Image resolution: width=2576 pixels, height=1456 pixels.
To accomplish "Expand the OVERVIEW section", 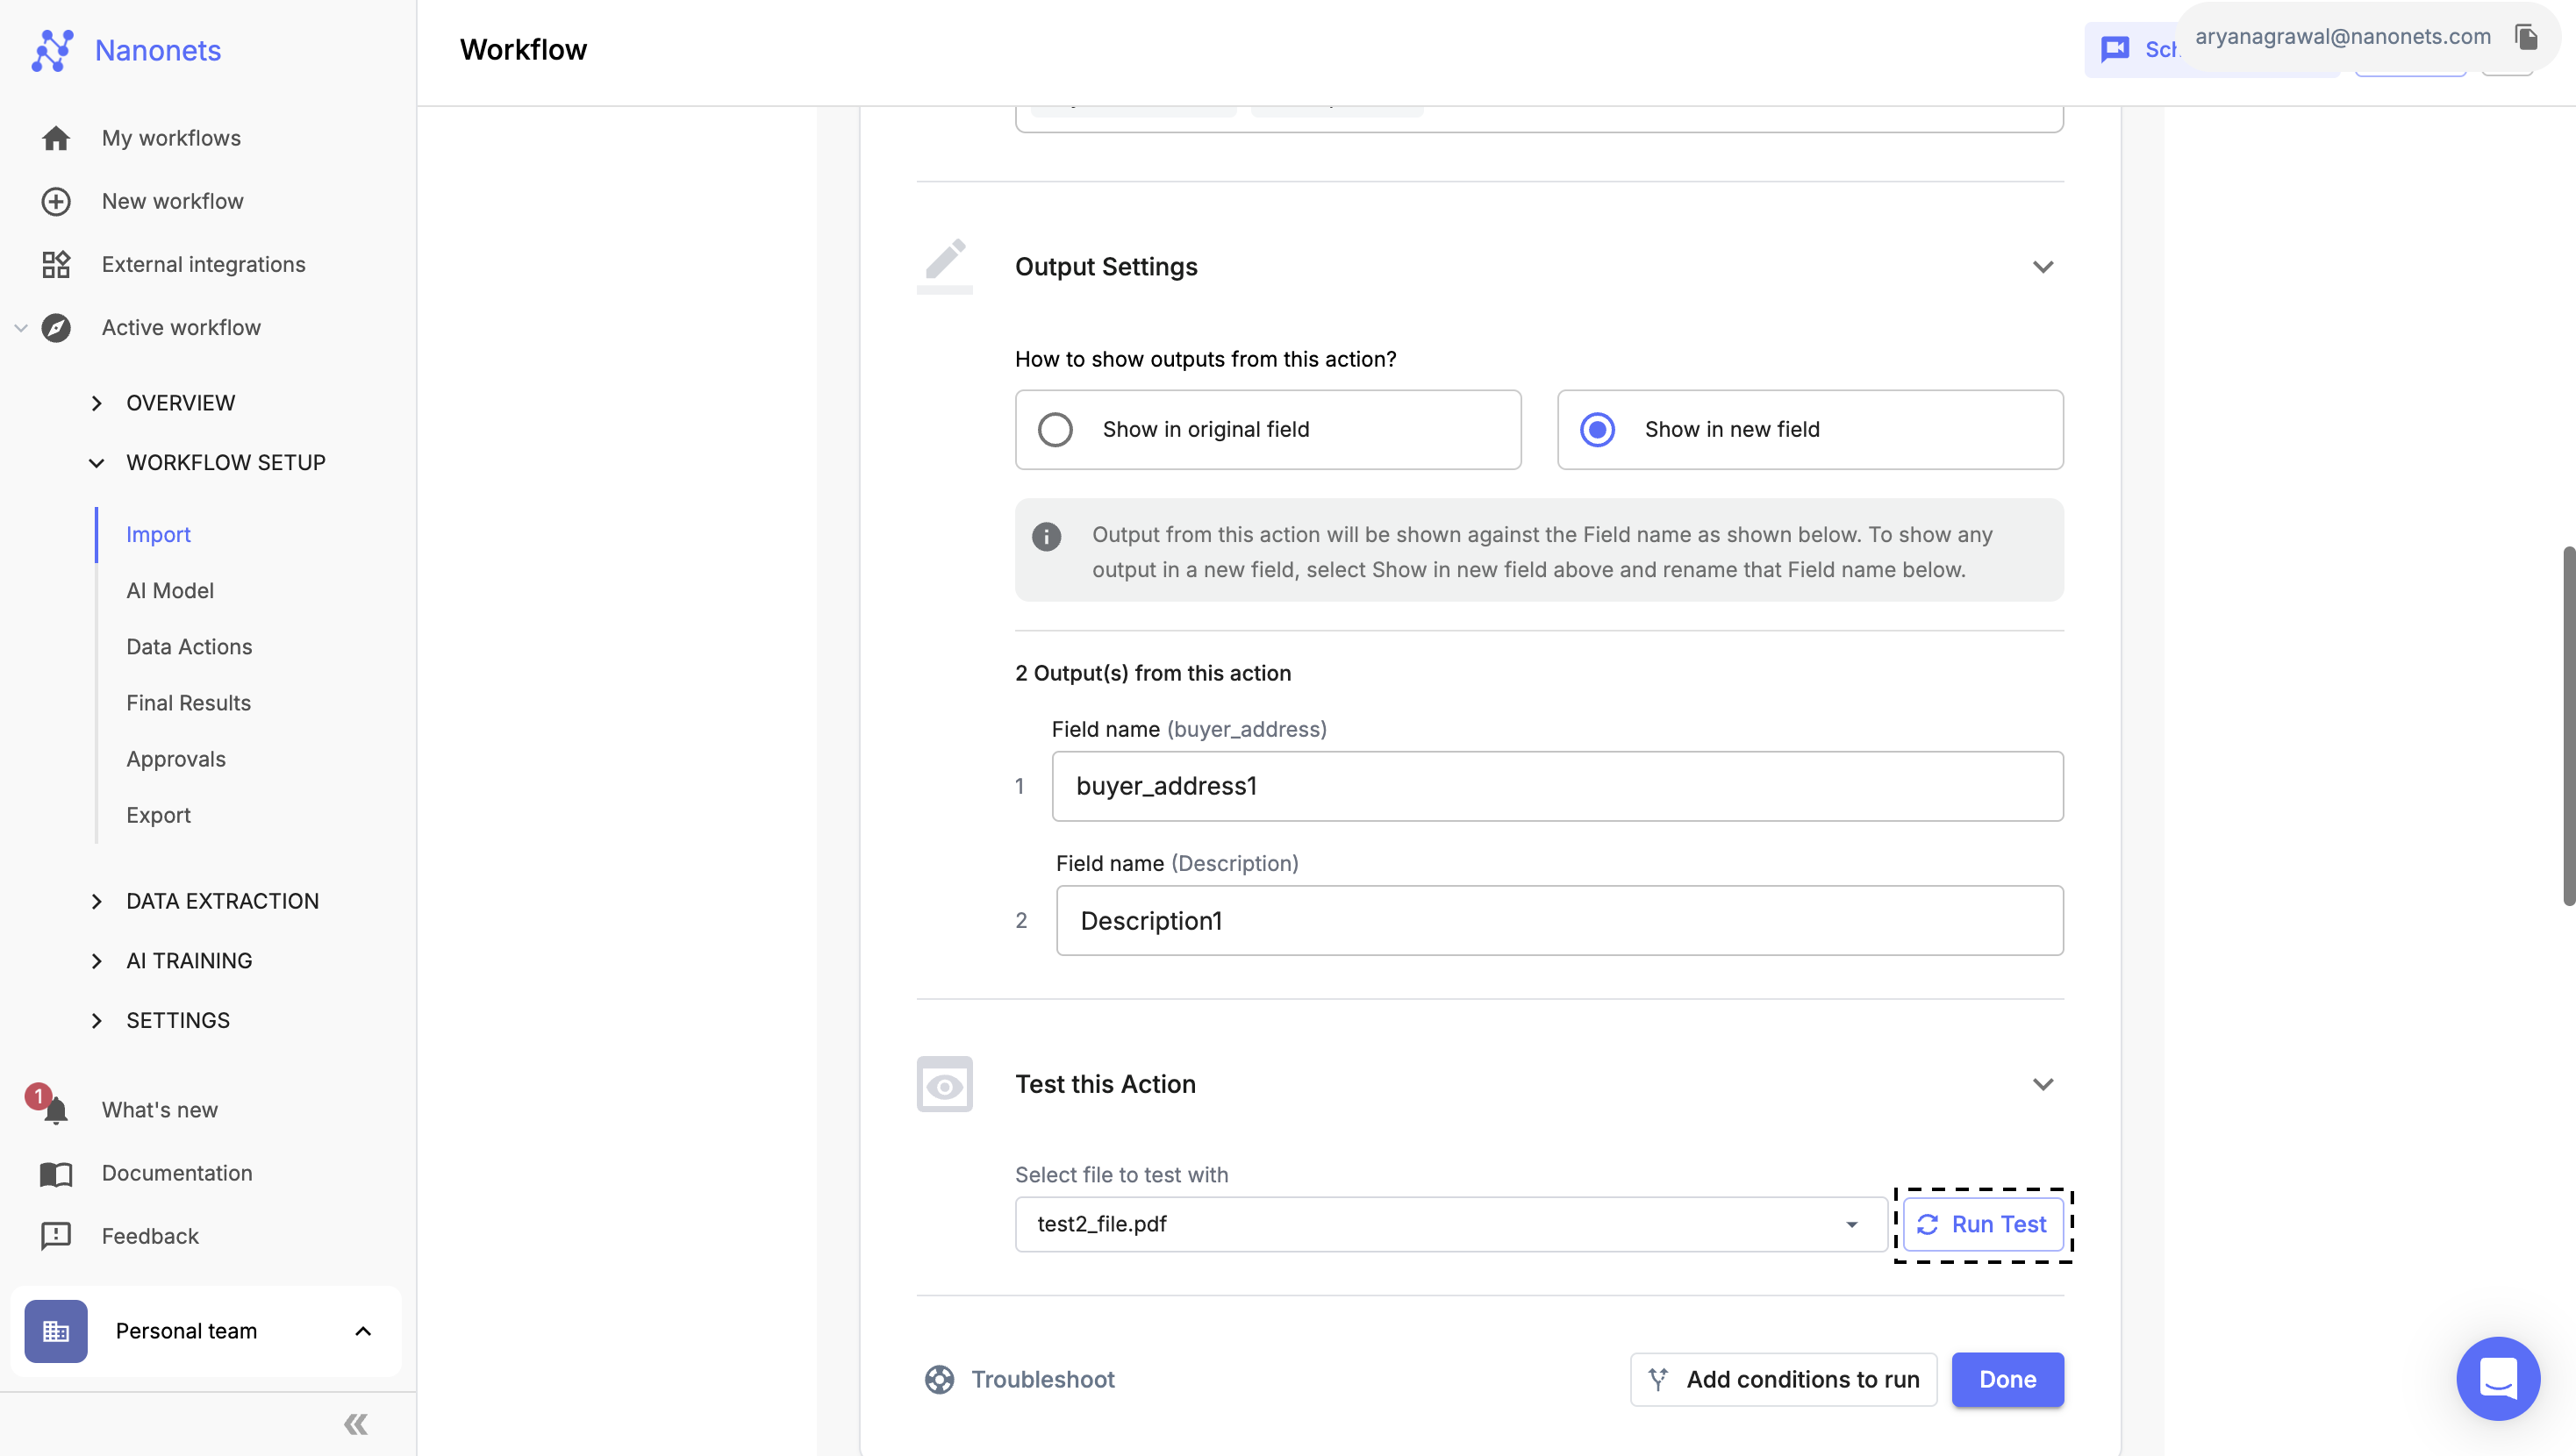I will (180, 403).
